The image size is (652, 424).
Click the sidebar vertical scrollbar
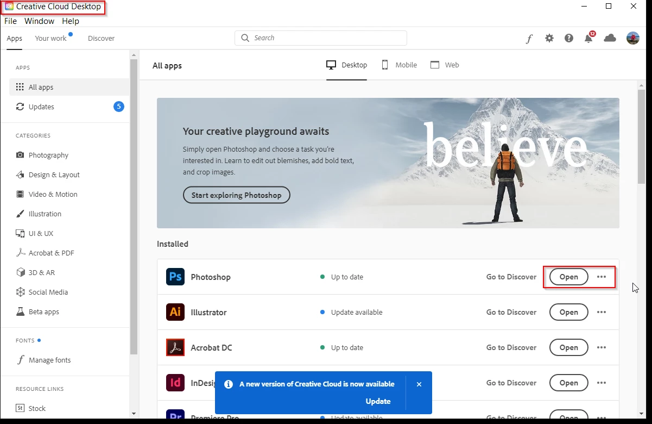click(134, 207)
